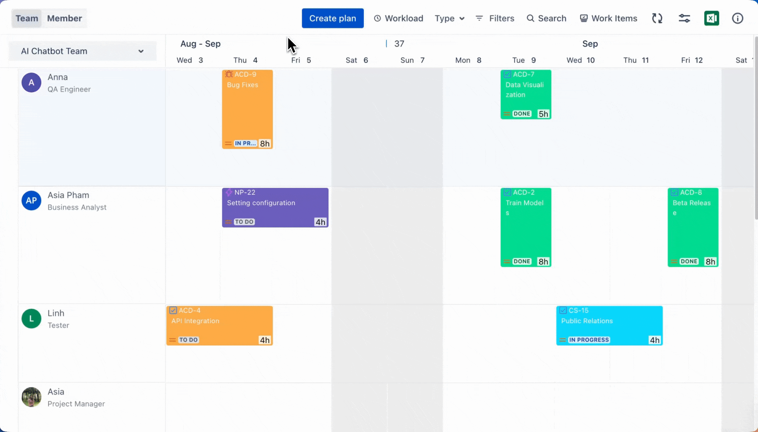Switch to the Member view toggle
The width and height of the screenshot is (758, 432).
[65, 18]
